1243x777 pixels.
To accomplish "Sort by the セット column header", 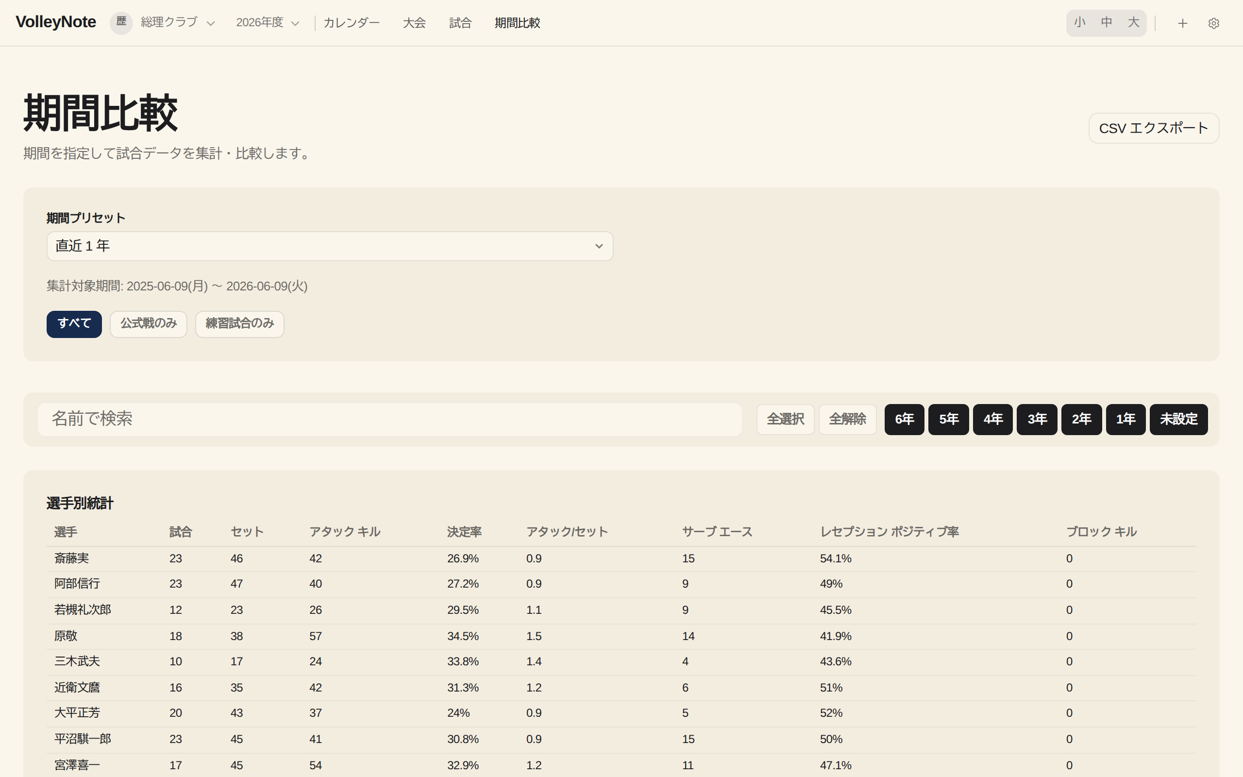I will pyautogui.click(x=247, y=532).
